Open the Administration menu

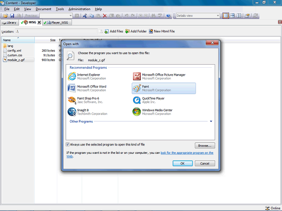click(x=79, y=9)
